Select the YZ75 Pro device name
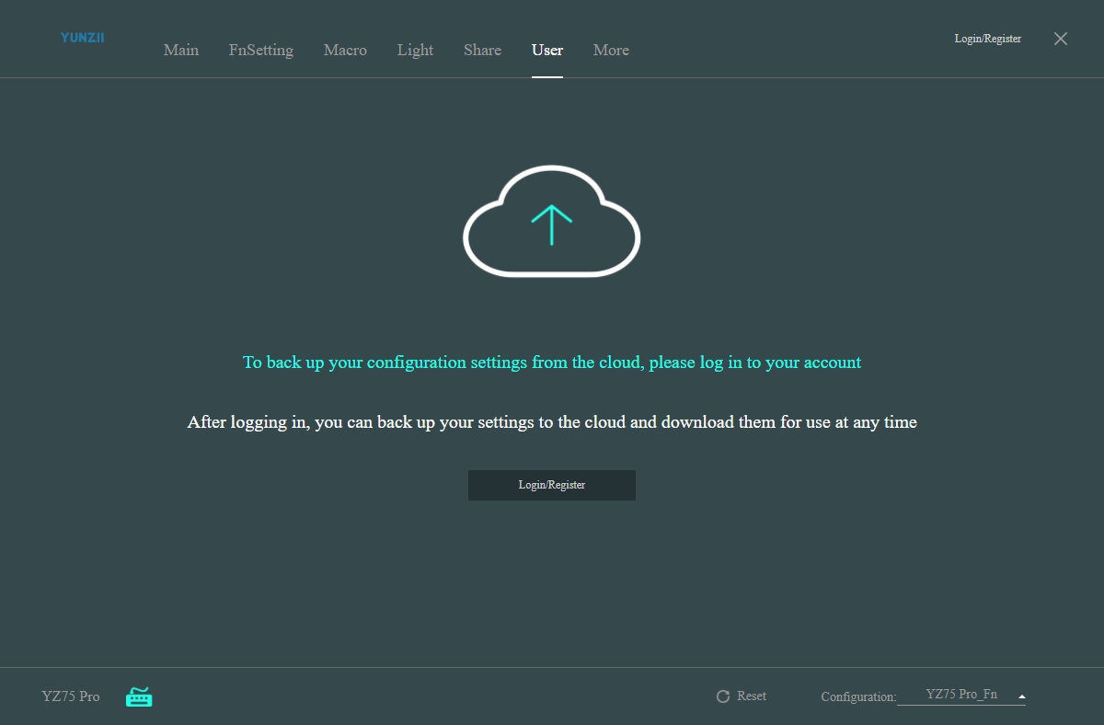The width and height of the screenshot is (1104, 725). tap(71, 696)
